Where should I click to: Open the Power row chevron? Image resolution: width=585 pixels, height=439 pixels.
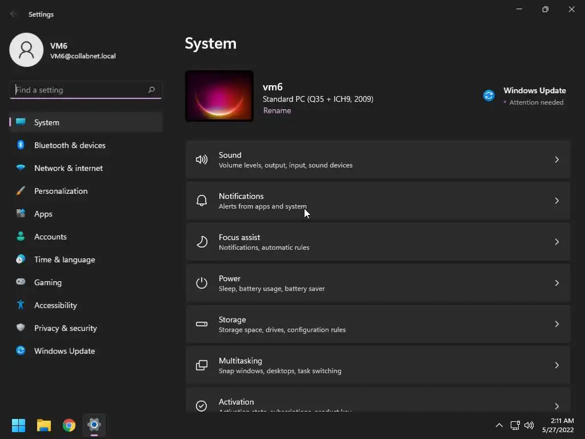coord(556,283)
